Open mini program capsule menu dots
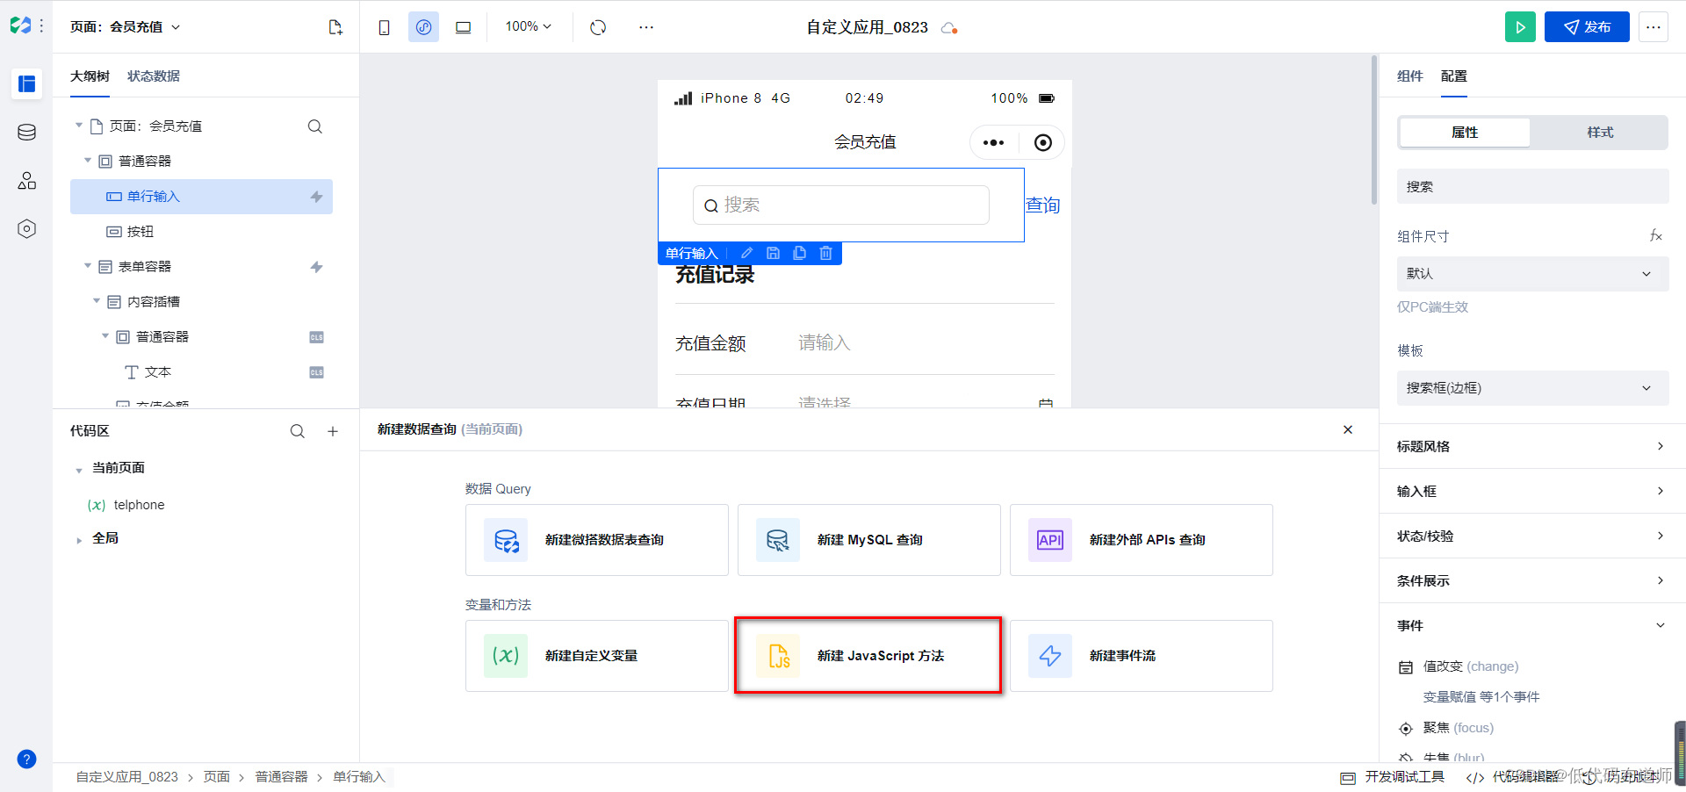Image resolution: width=1686 pixels, height=792 pixels. (993, 142)
